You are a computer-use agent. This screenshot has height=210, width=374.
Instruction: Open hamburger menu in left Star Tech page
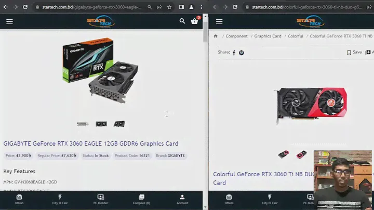point(9,21)
